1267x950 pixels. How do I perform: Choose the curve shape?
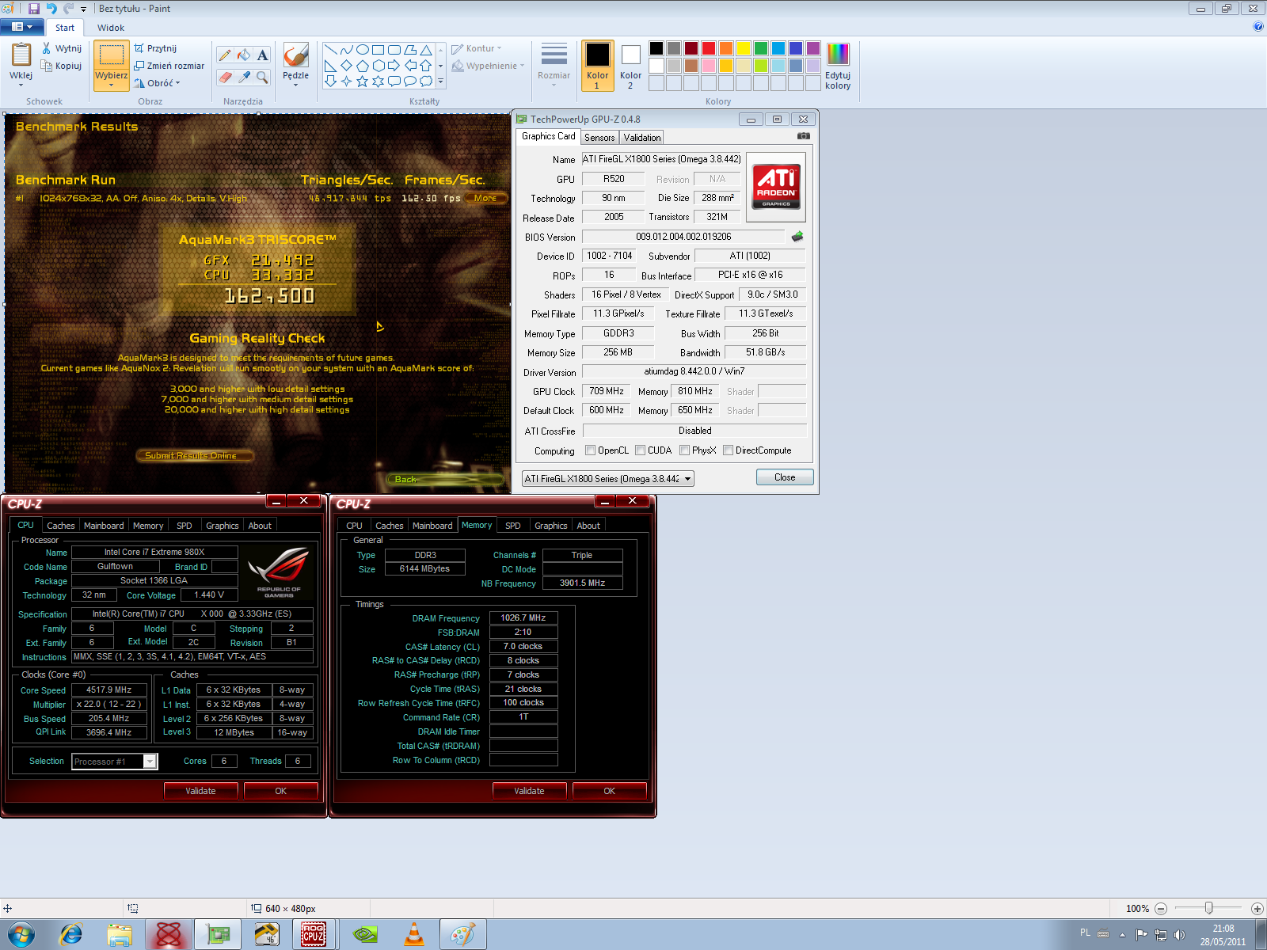(346, 50)
